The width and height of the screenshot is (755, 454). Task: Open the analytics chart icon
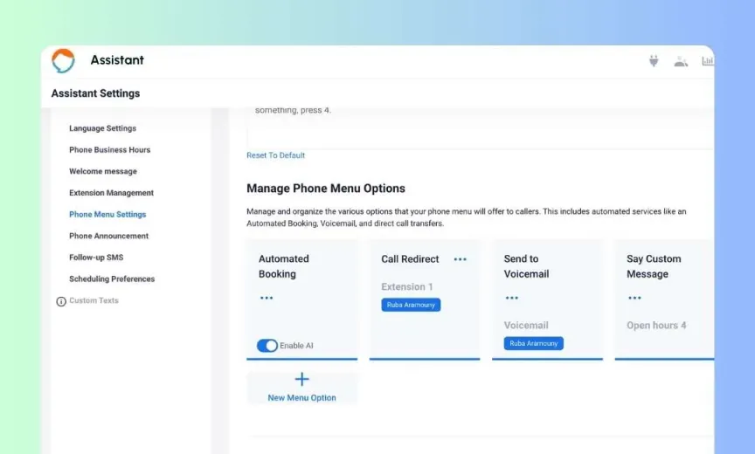pyautogui.click(x=707, y=61)
